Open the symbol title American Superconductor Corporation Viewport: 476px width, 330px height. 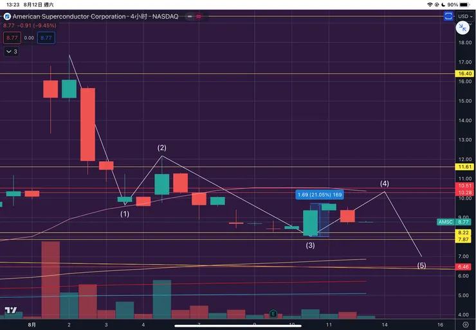coord(69,16)
